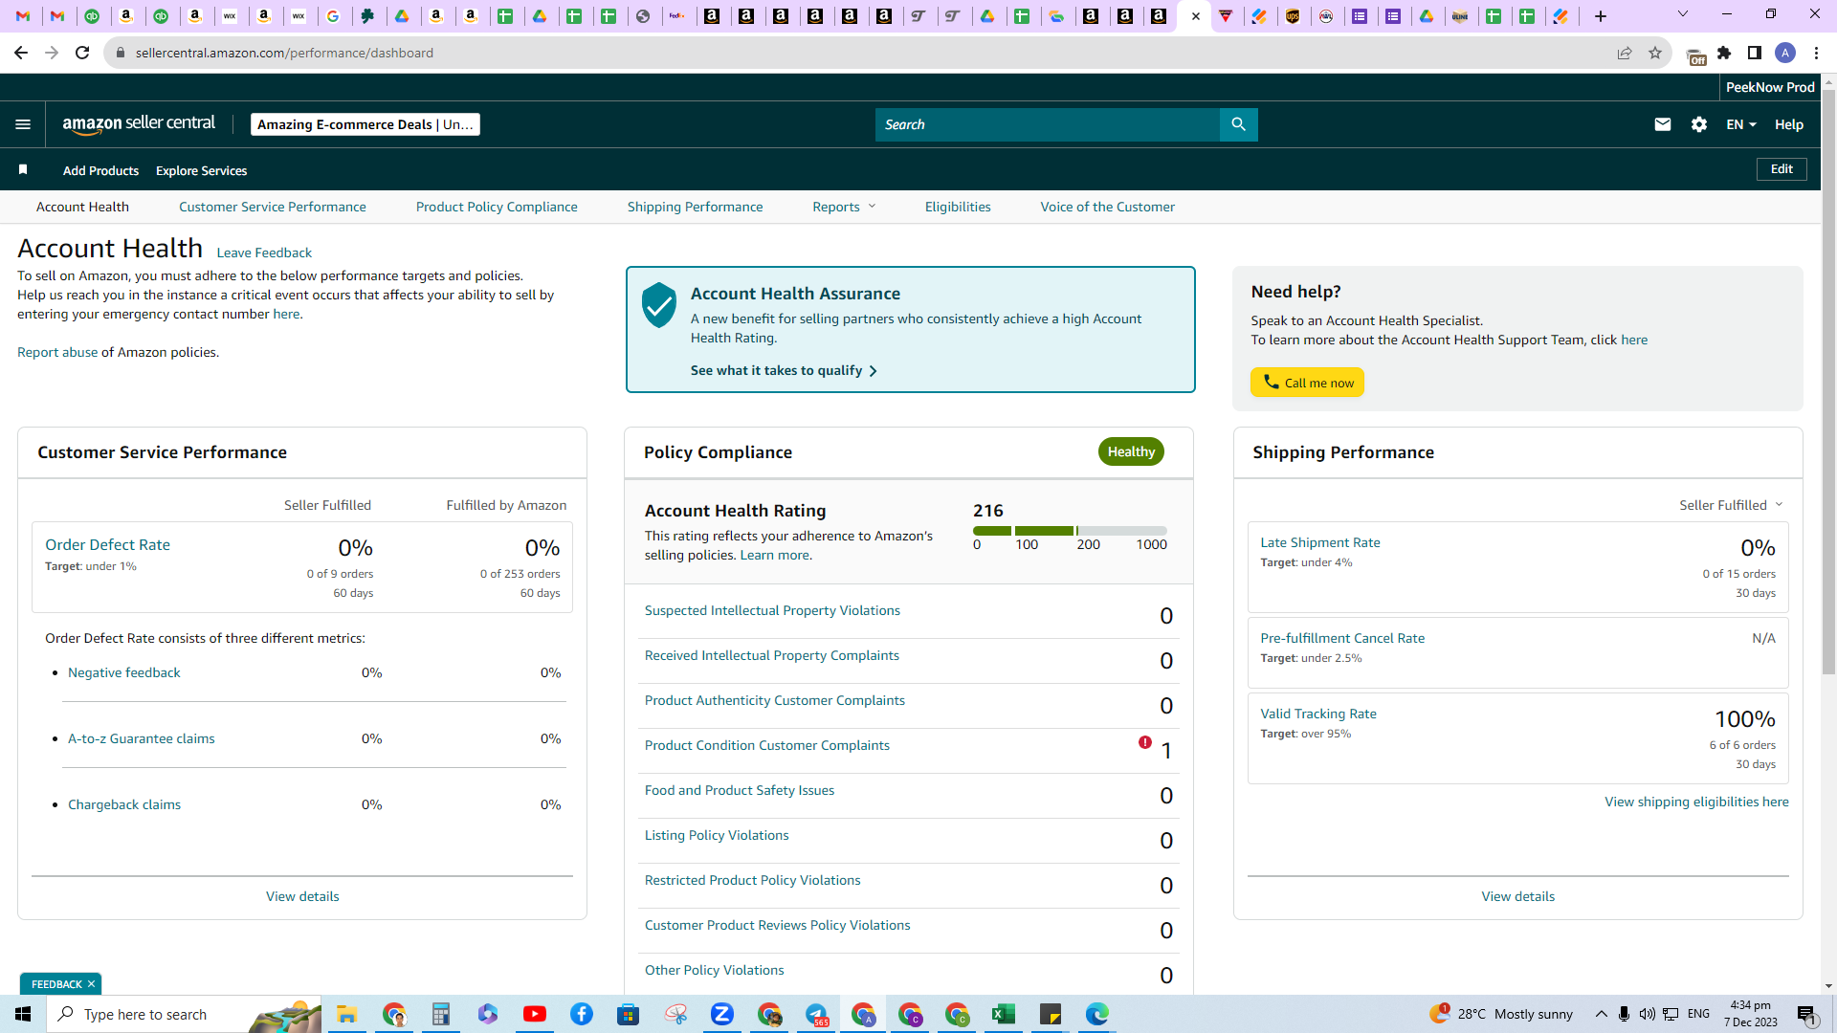Image resolution: width=1837 pixels, height=1033 pixels.
Task: Open Excel from the taskbar
Action: click(x=1004, y=1014)
